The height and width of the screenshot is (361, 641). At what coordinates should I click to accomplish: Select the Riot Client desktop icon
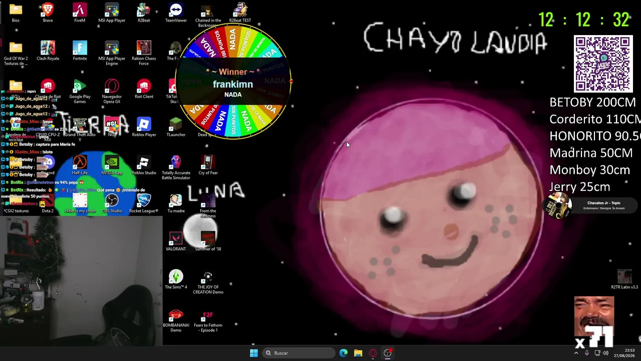pos(144,89)
